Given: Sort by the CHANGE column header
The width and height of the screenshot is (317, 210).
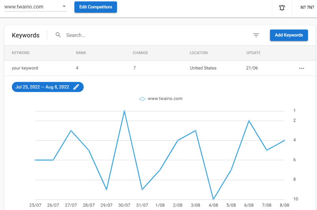Looking at the screenshot, I should [x=141, y=53].
